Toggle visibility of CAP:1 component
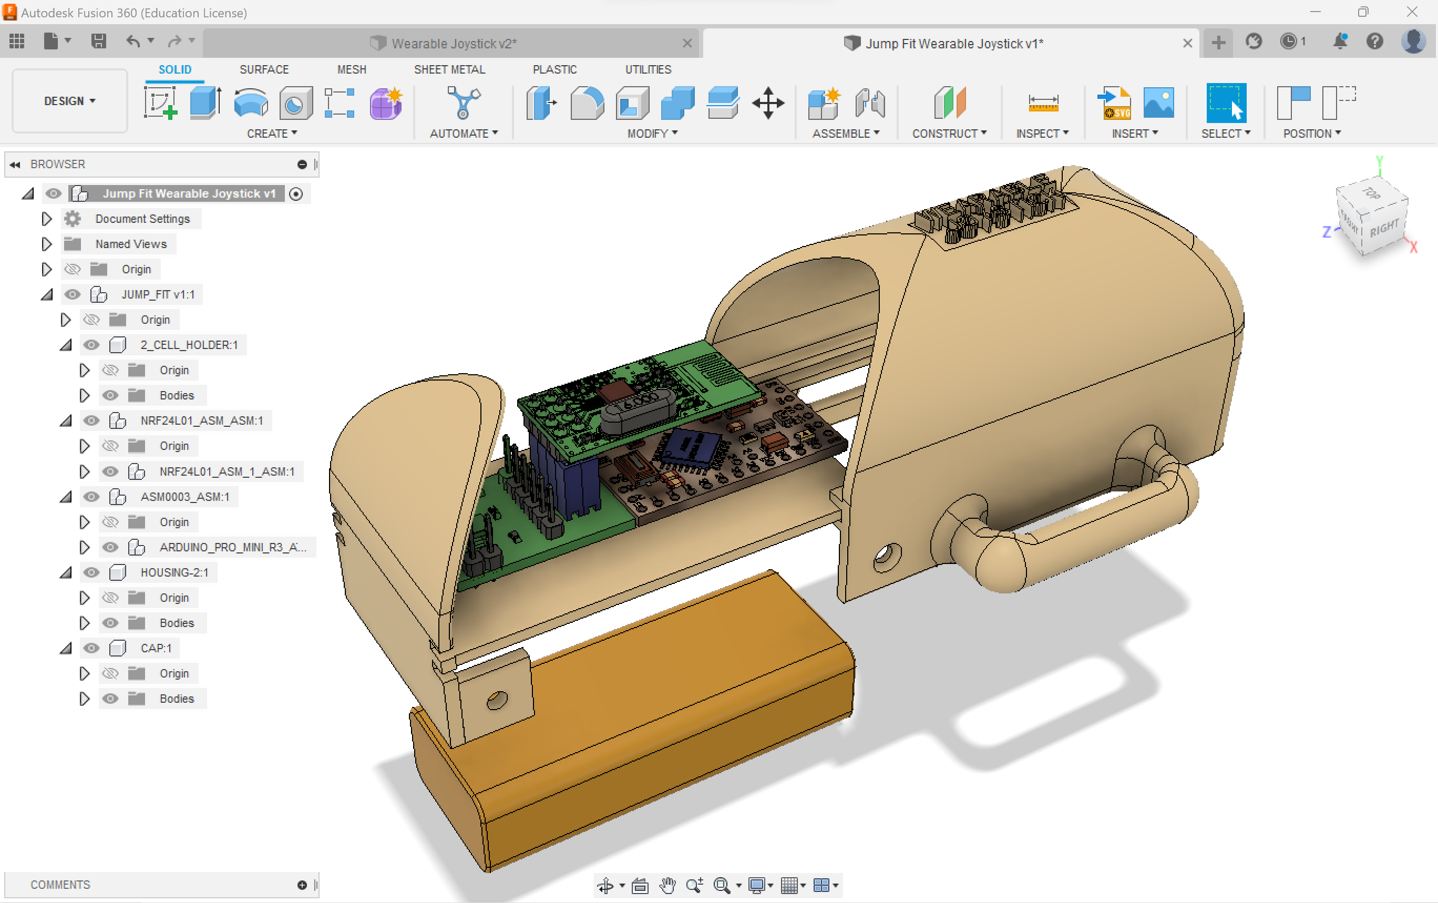Screen dimensions: 1438x903 (x=91, y=648)
